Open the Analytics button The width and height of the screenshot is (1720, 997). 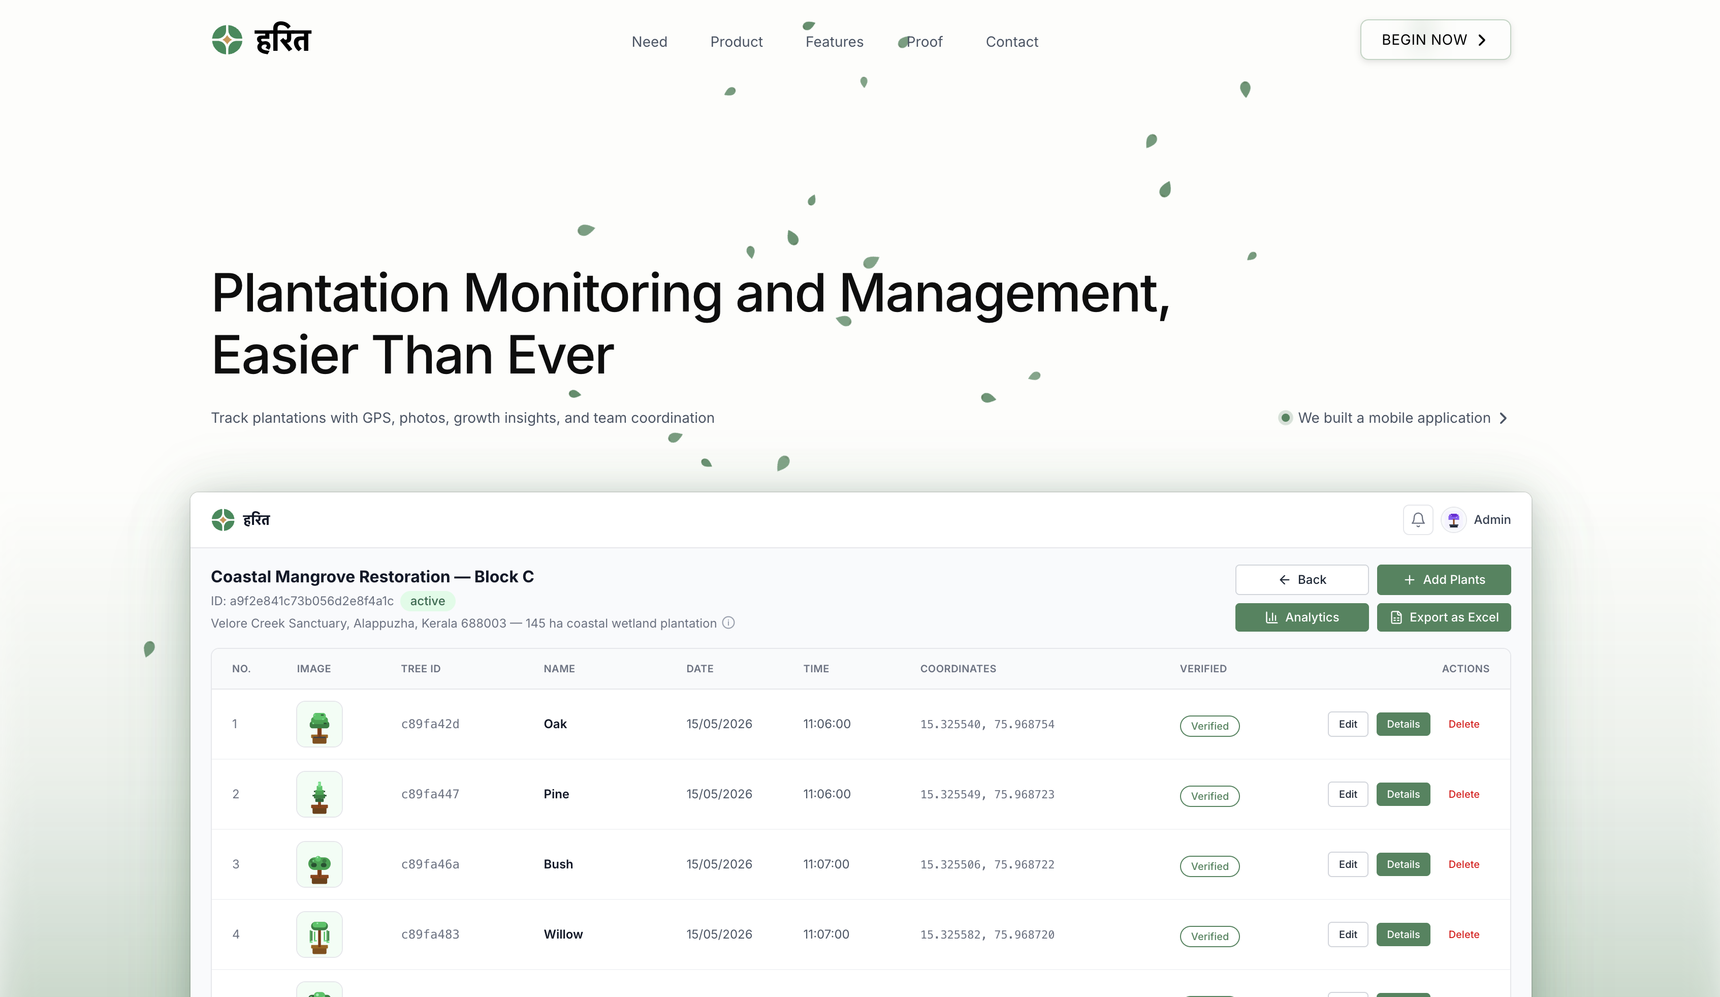[x=1301, y=617]
